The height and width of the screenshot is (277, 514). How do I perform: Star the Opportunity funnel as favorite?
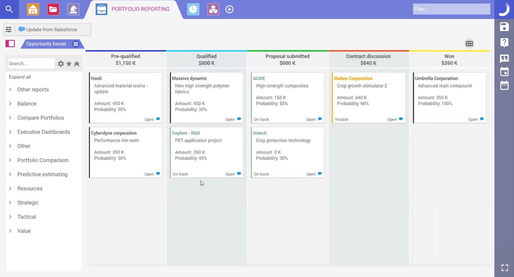pos(69,64)
